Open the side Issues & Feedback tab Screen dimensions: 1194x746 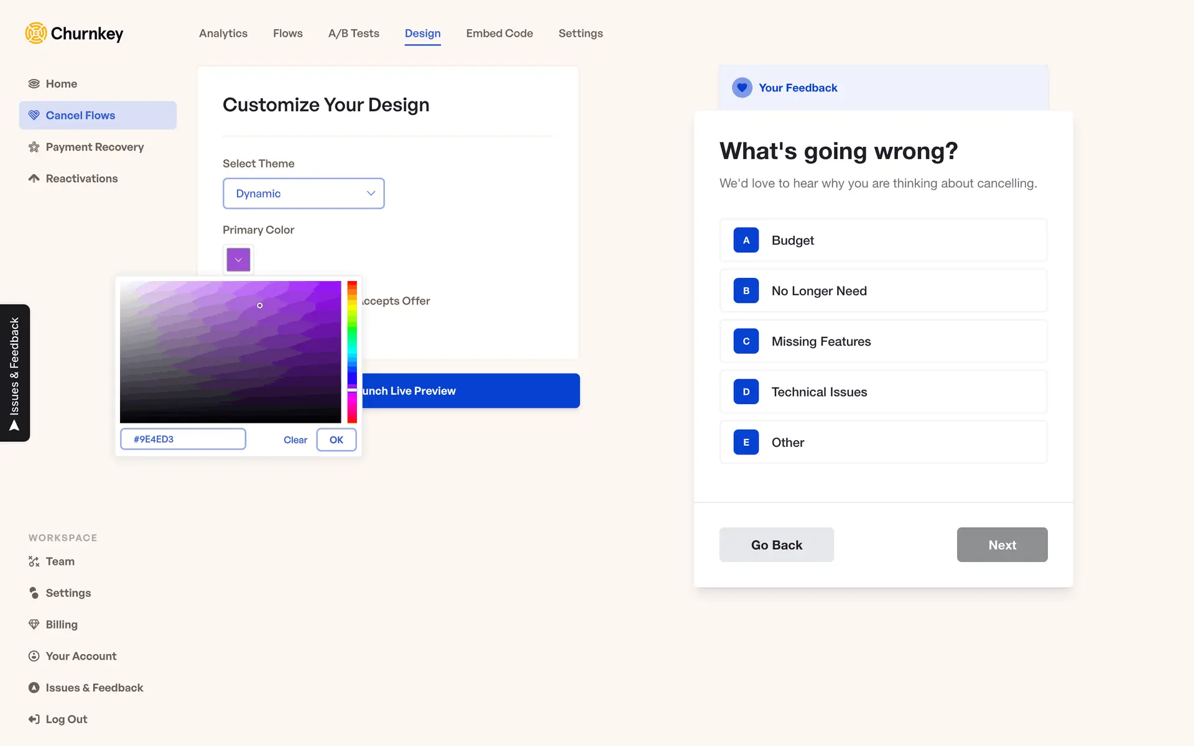click(x=15, y=373)
